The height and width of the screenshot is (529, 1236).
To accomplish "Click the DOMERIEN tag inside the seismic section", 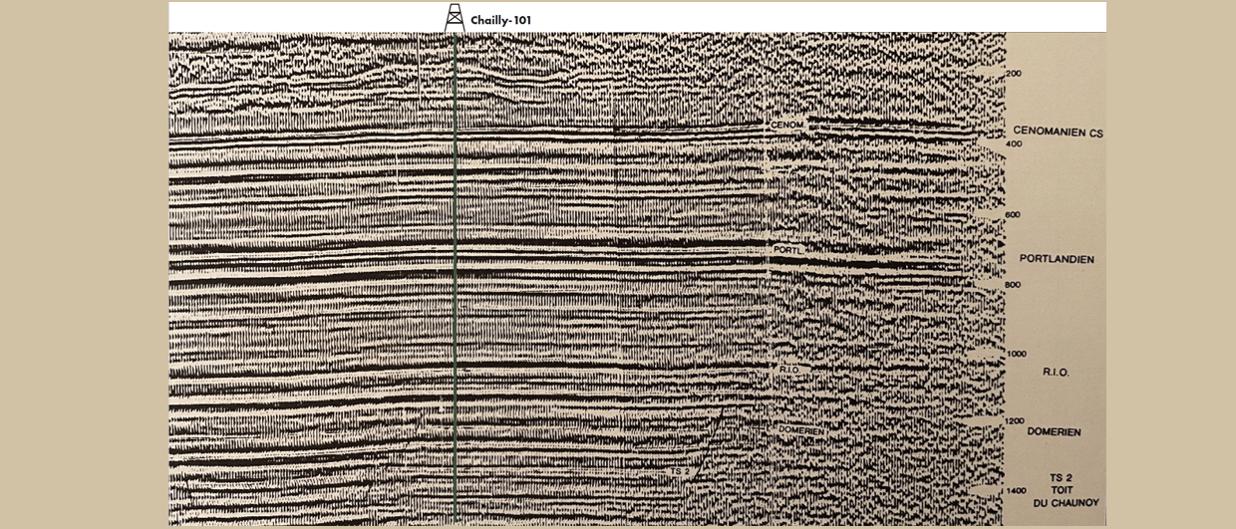I will pyautogui.click(x=800, y=429).
